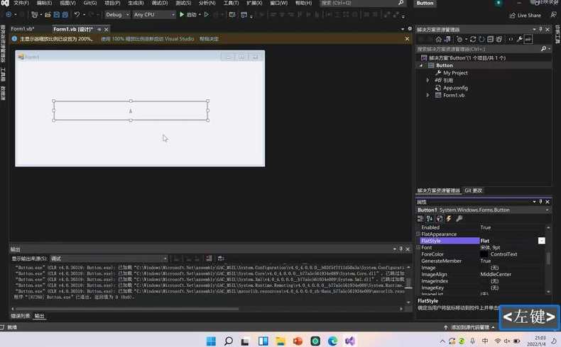Click the Open File folder icon in toolbar

[48, 15]
